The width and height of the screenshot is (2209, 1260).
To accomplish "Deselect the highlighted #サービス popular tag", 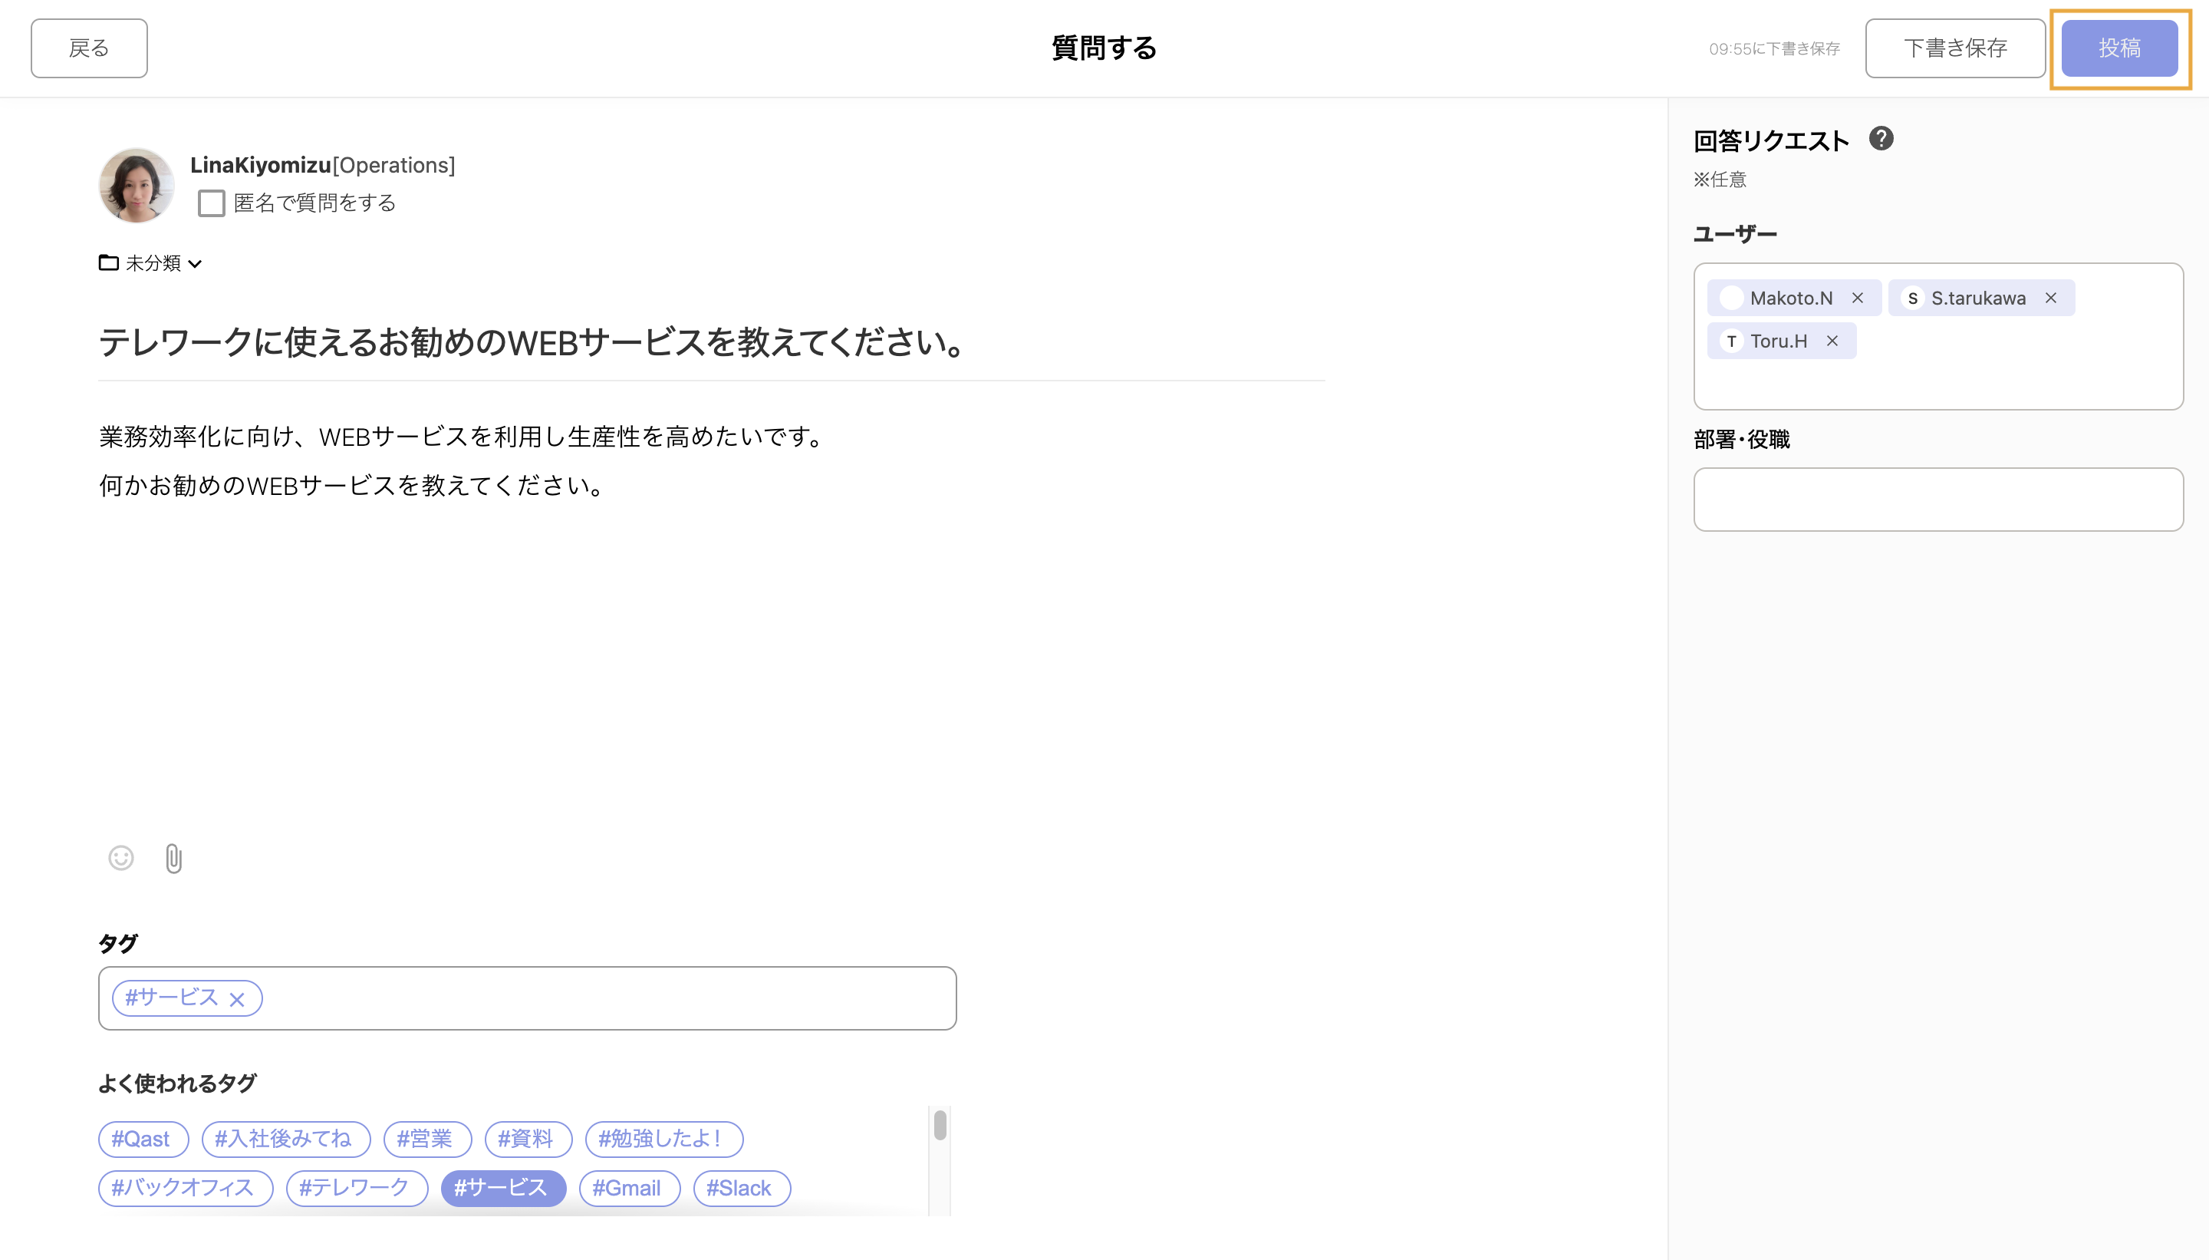I will click(502, 1187).
